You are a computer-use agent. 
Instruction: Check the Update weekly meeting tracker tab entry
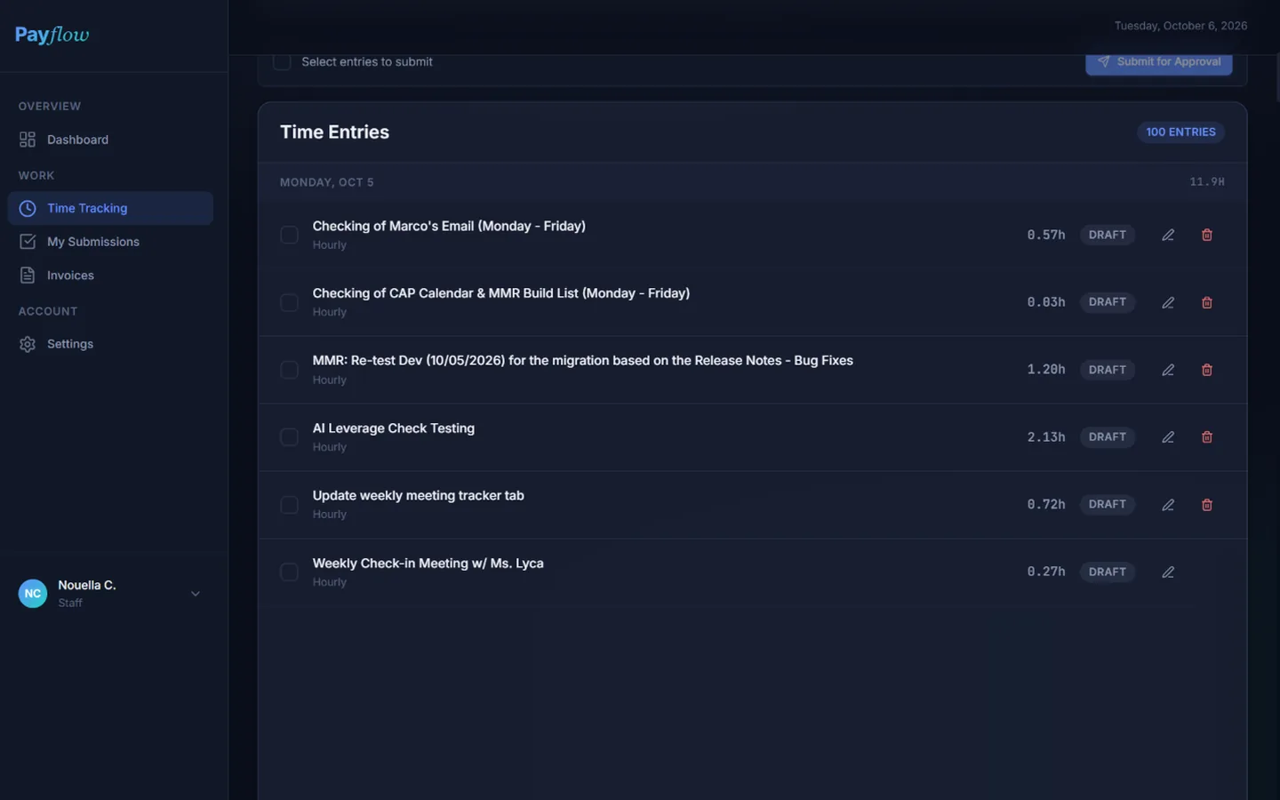click(289, 505)
